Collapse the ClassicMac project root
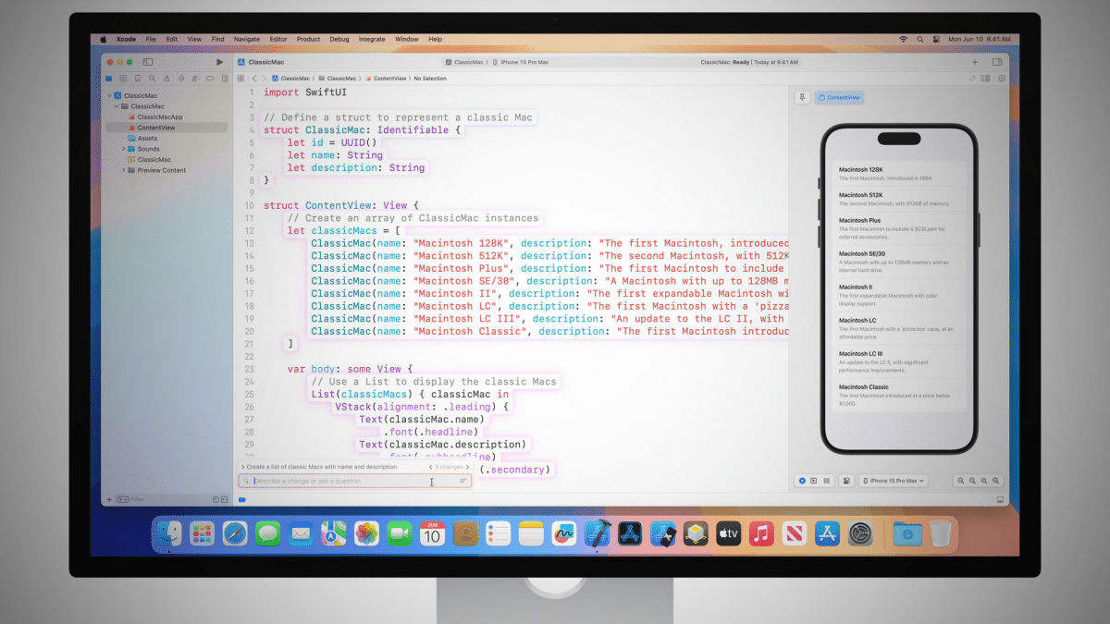This screenshot has height=624, width=1110. (x=110, y=96)
